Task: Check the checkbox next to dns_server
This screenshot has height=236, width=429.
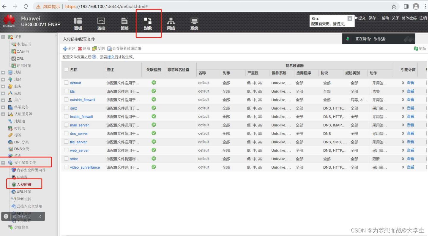Action: 66,133
